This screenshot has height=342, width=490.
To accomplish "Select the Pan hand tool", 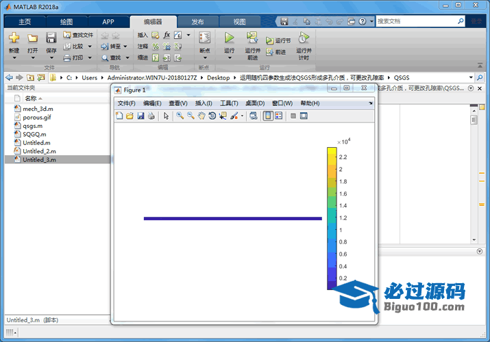I will (201, 116).
